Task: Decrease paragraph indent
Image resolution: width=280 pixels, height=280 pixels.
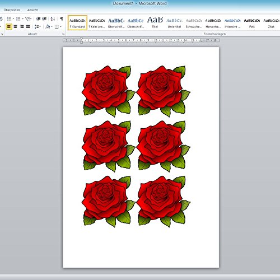Action: [x=38, y=18]
